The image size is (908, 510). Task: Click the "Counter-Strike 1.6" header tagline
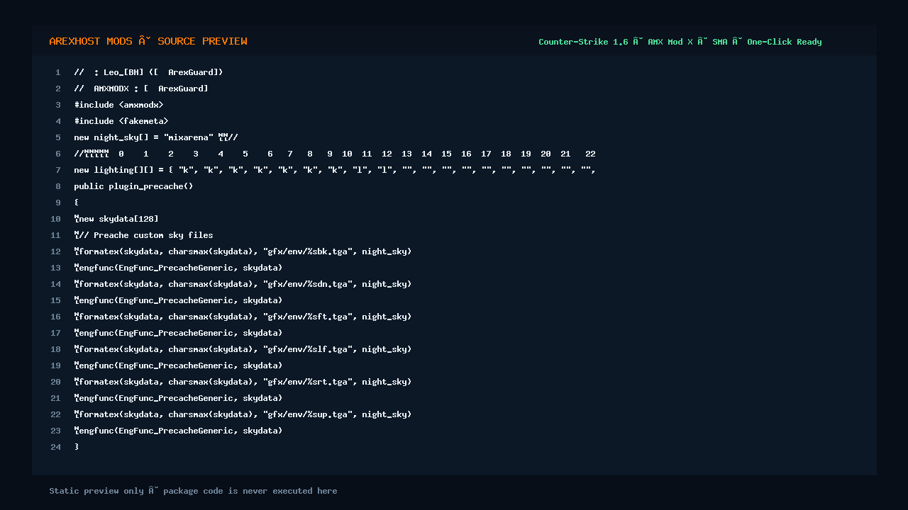[680, 42]
